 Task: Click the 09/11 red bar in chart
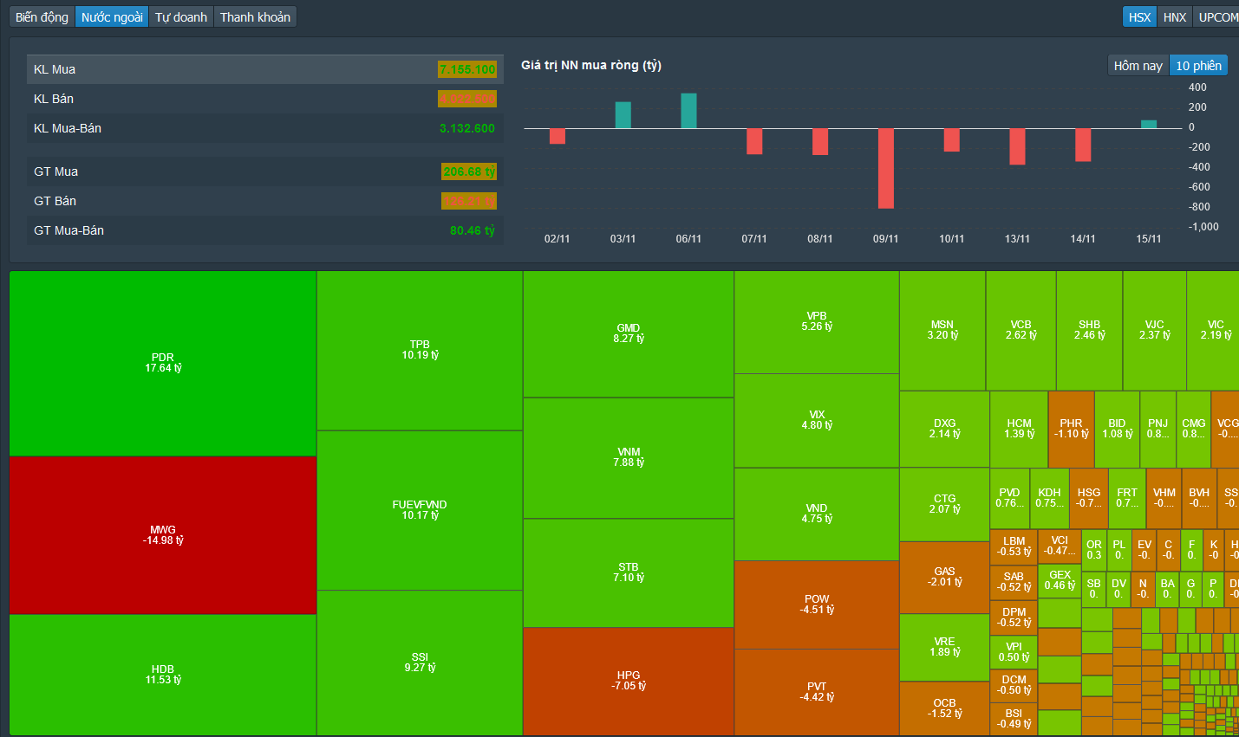tap(885, 168)
